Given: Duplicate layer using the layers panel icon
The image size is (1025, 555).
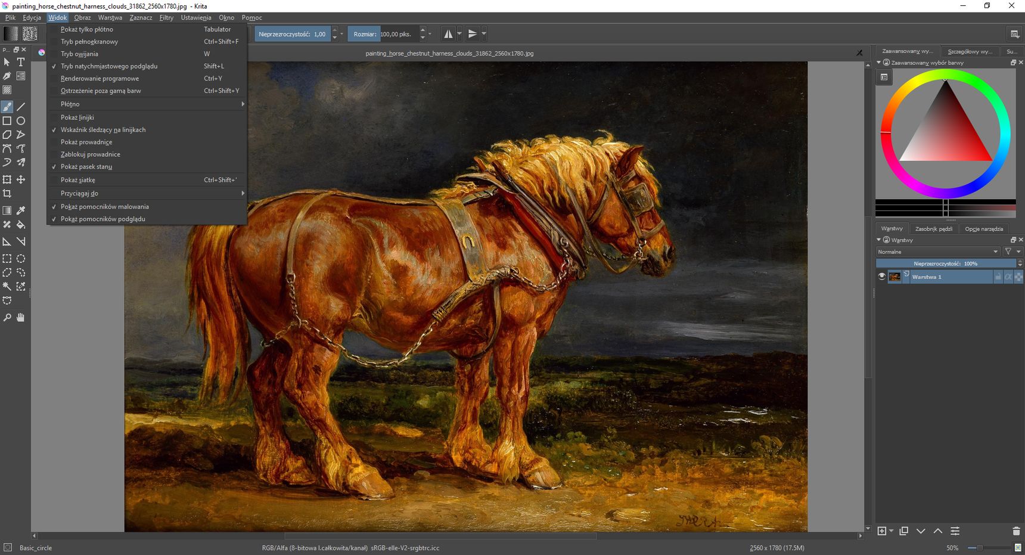Looking at the screenshot, I should (x=903, y=531).
